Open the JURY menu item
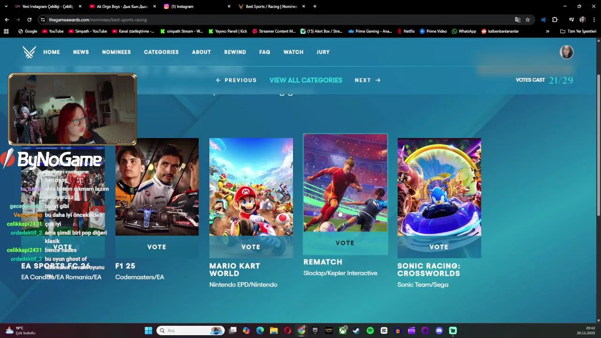The image size is (601, 338). point(323,52)
